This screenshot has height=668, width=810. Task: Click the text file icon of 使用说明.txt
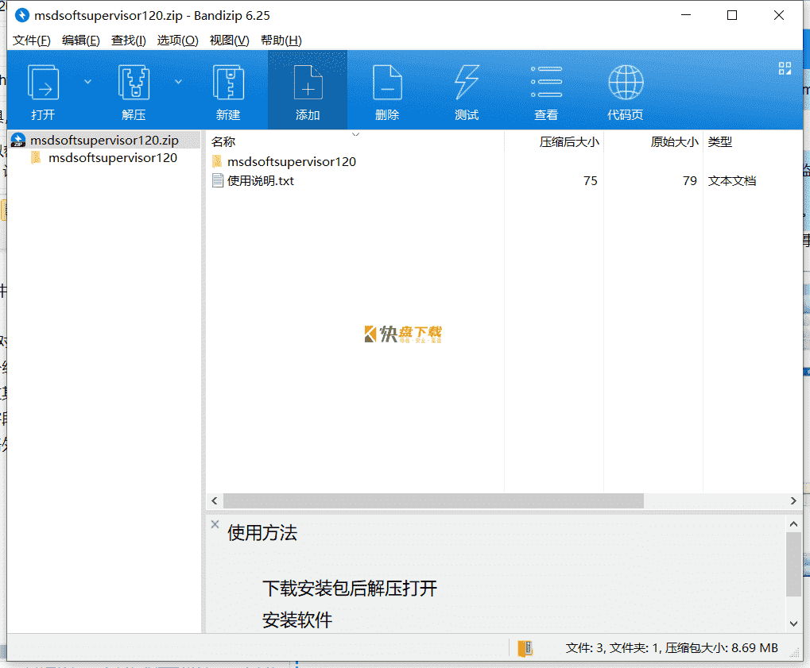[x=218, y=180]
